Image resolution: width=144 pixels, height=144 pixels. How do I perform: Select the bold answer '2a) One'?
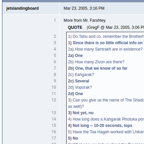(75, 56)
